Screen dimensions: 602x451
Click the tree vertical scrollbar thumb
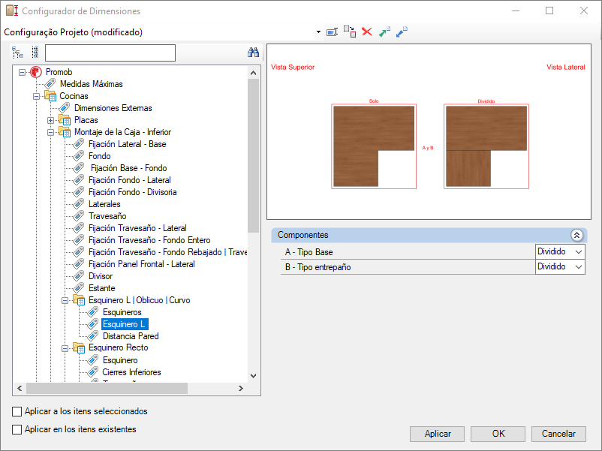254,156
